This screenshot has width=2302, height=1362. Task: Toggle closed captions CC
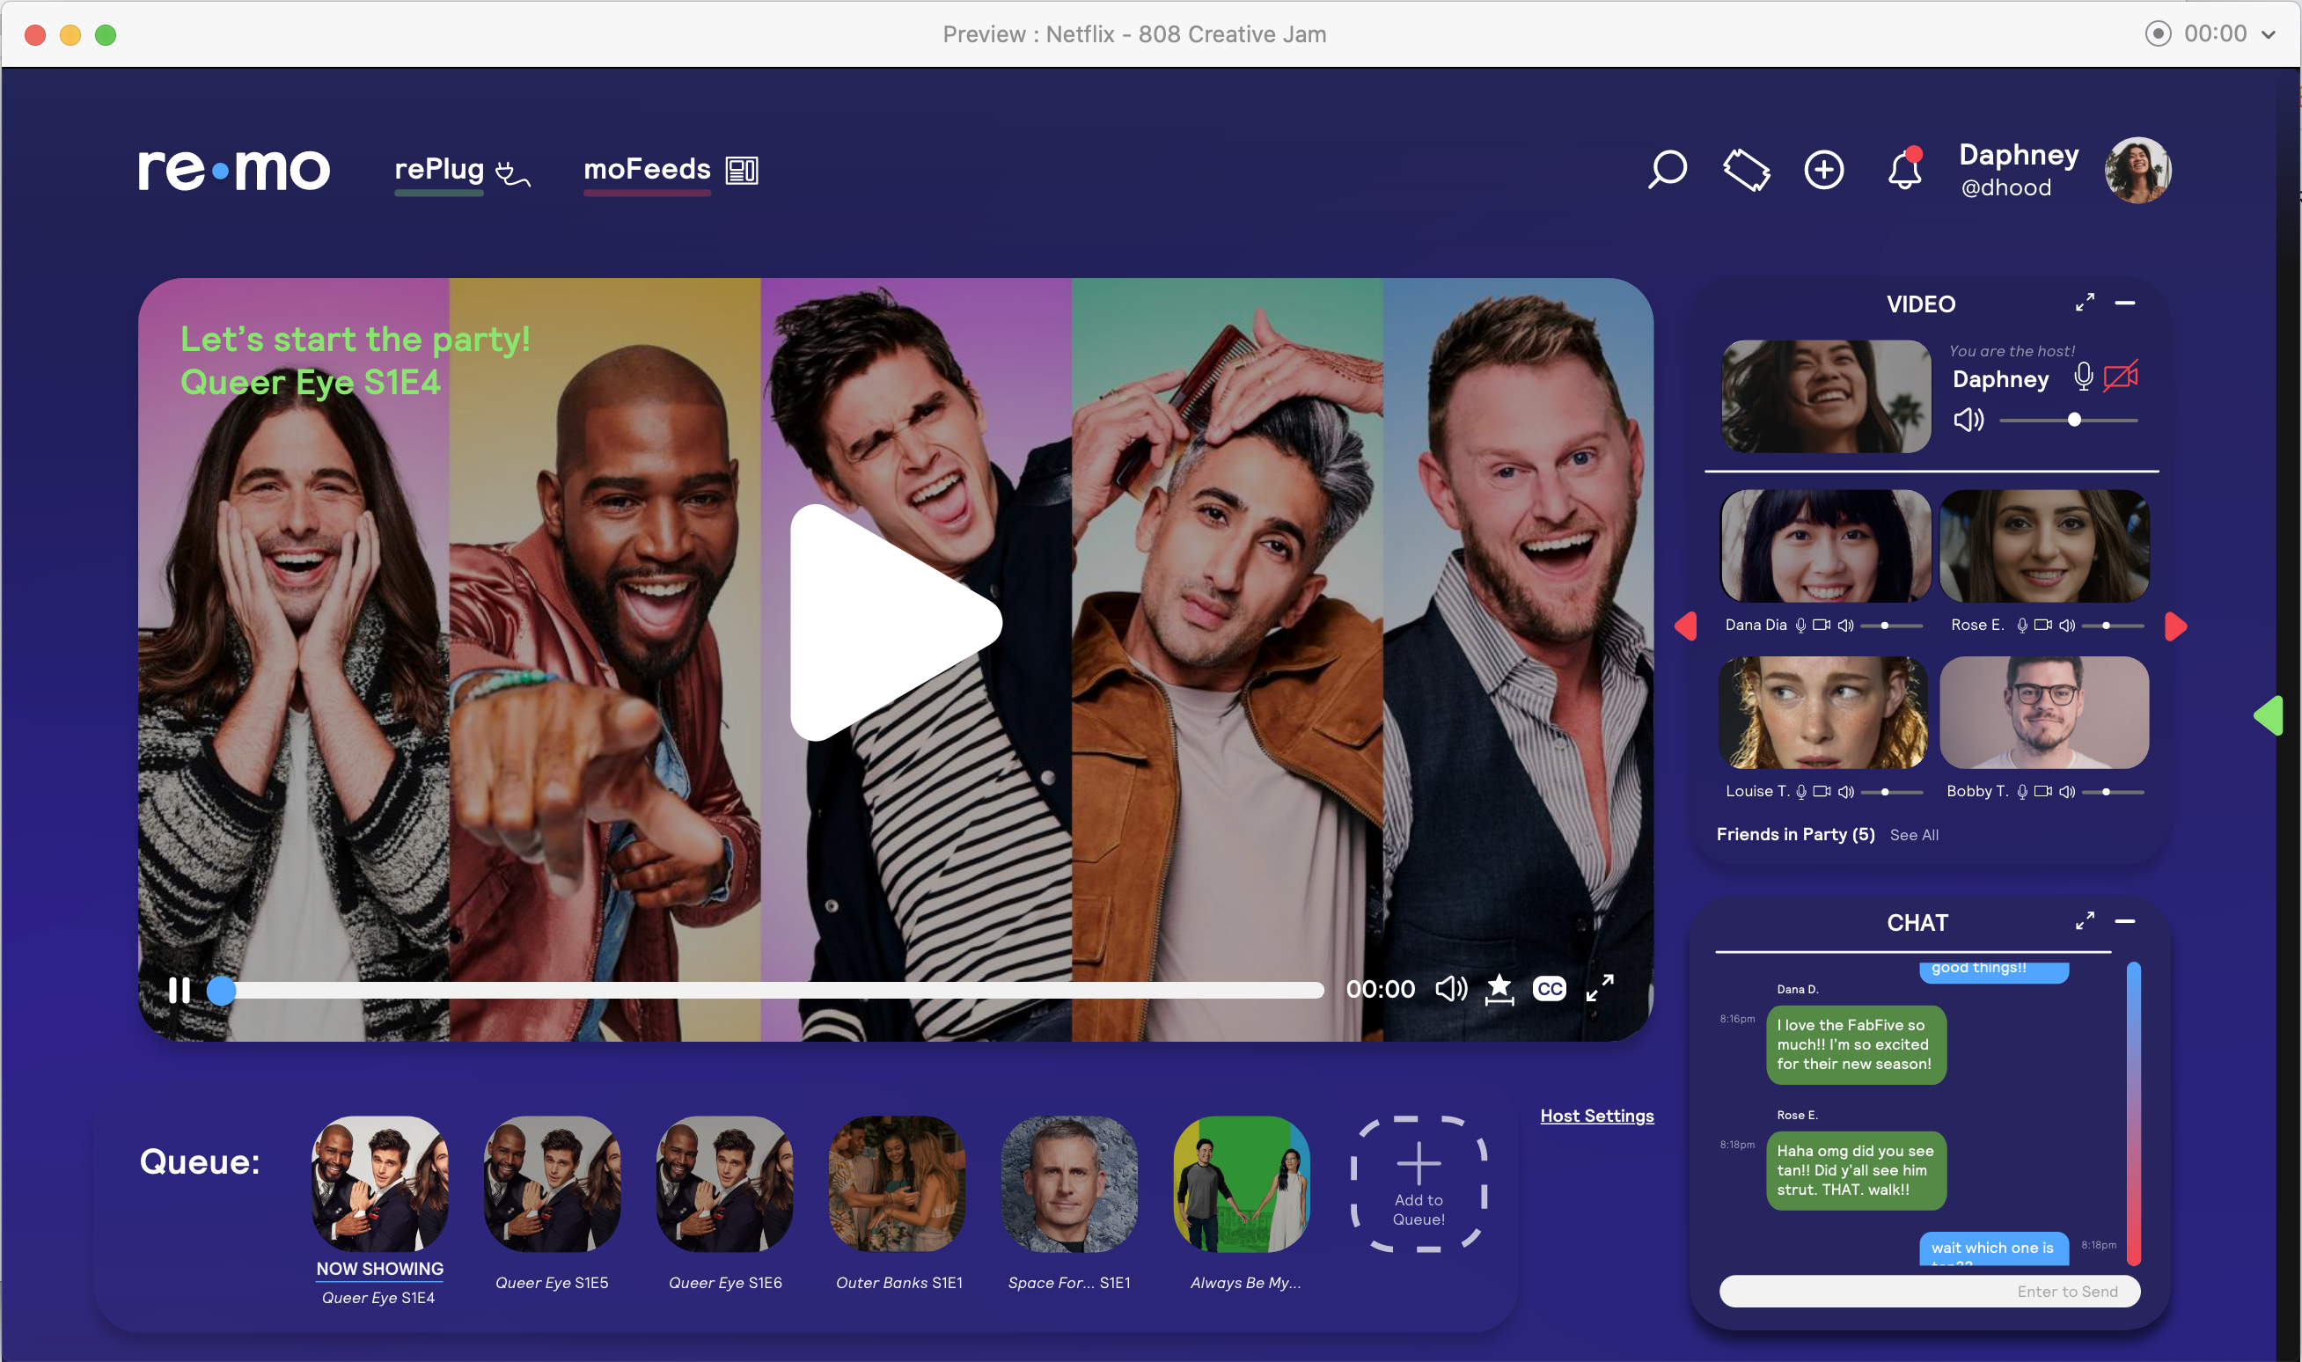(x=1550, y=988)
